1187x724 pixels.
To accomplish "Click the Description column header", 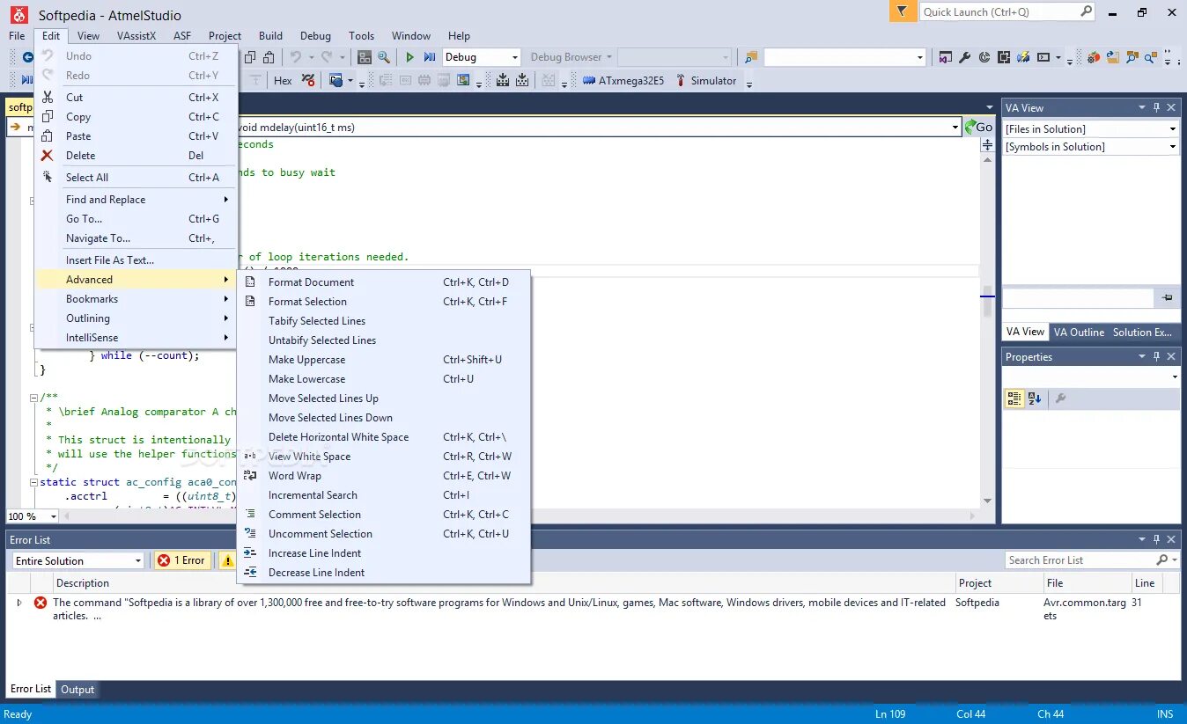I will pyautogui.click(x=83, y=583).
